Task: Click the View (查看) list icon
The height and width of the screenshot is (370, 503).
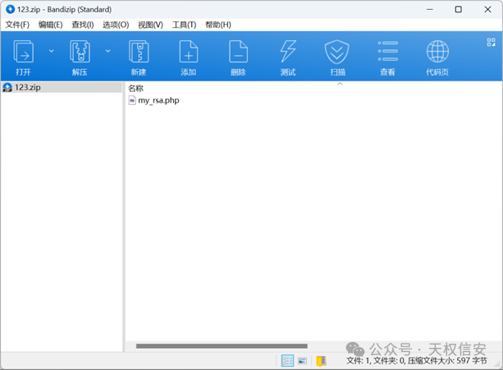Action: tap(387, 51)
